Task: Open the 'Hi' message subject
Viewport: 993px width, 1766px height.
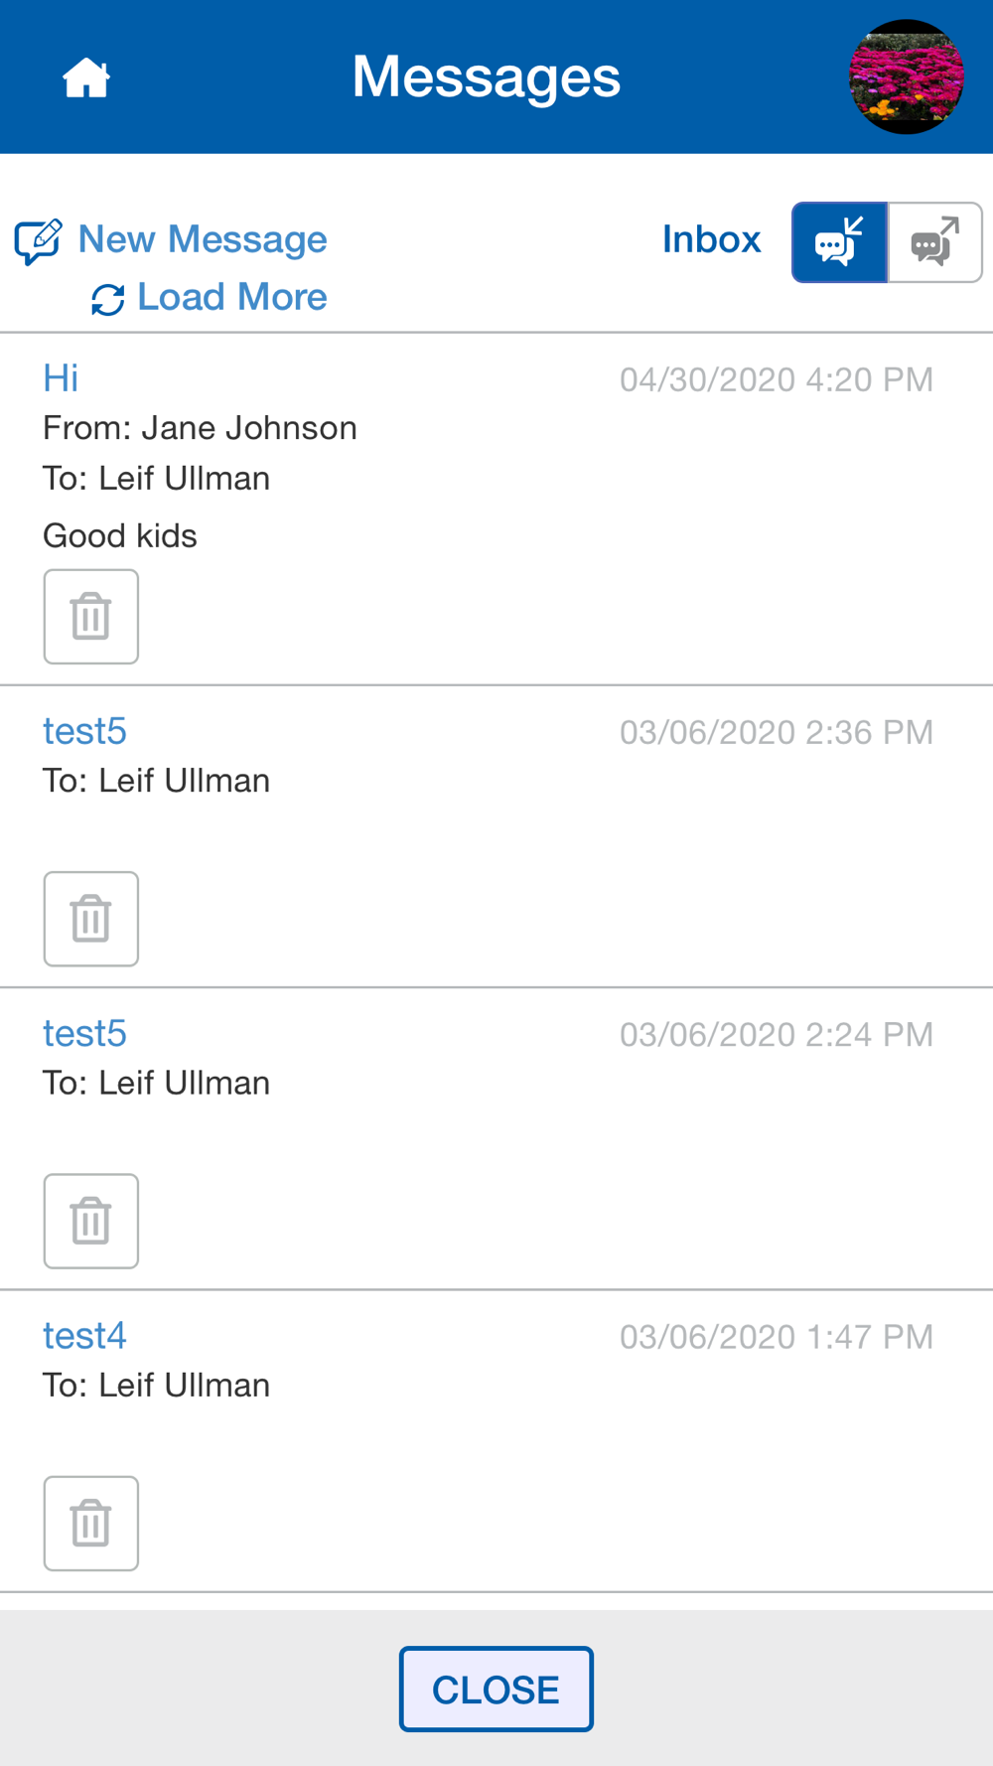Action: pos(61,378)
